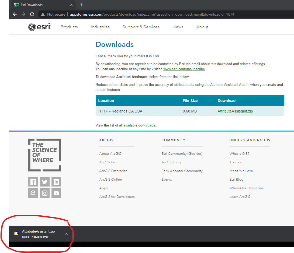Open the Apps footer link
This screenshot has height=253, width=294.
point(103,188)
